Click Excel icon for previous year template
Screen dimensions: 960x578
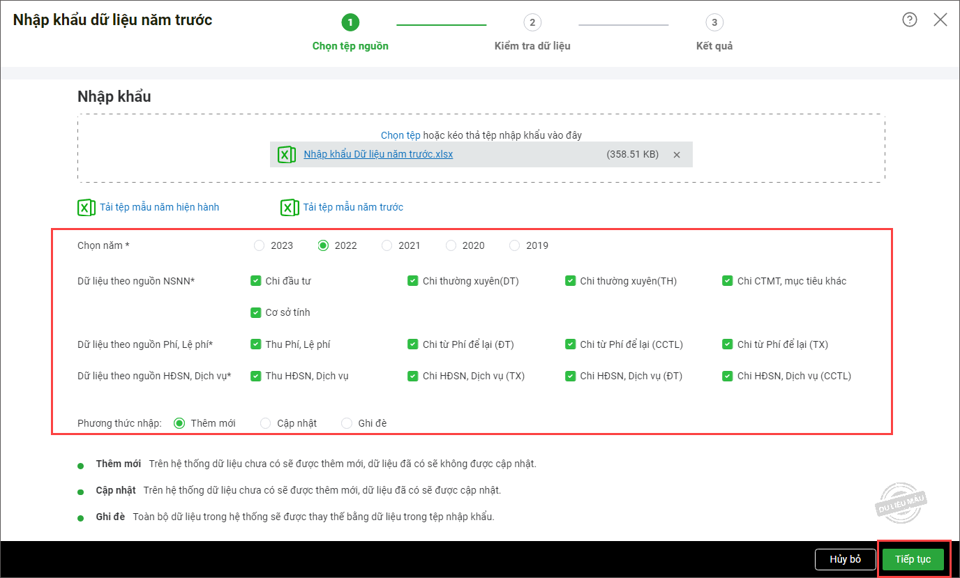290,207
